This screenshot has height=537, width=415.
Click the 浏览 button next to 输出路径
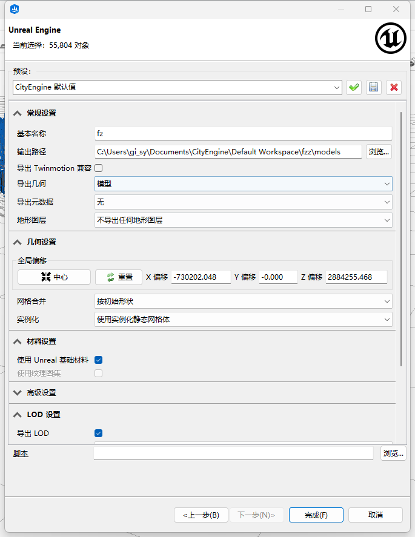click(379, 152)
